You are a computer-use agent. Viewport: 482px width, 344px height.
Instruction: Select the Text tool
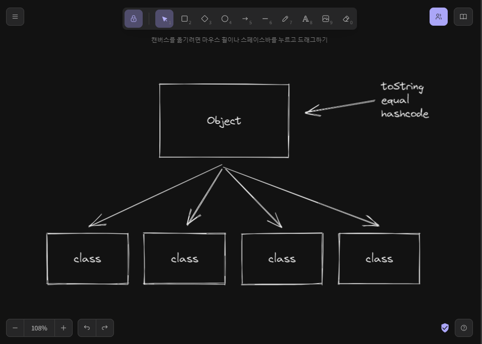click(306, 19)
